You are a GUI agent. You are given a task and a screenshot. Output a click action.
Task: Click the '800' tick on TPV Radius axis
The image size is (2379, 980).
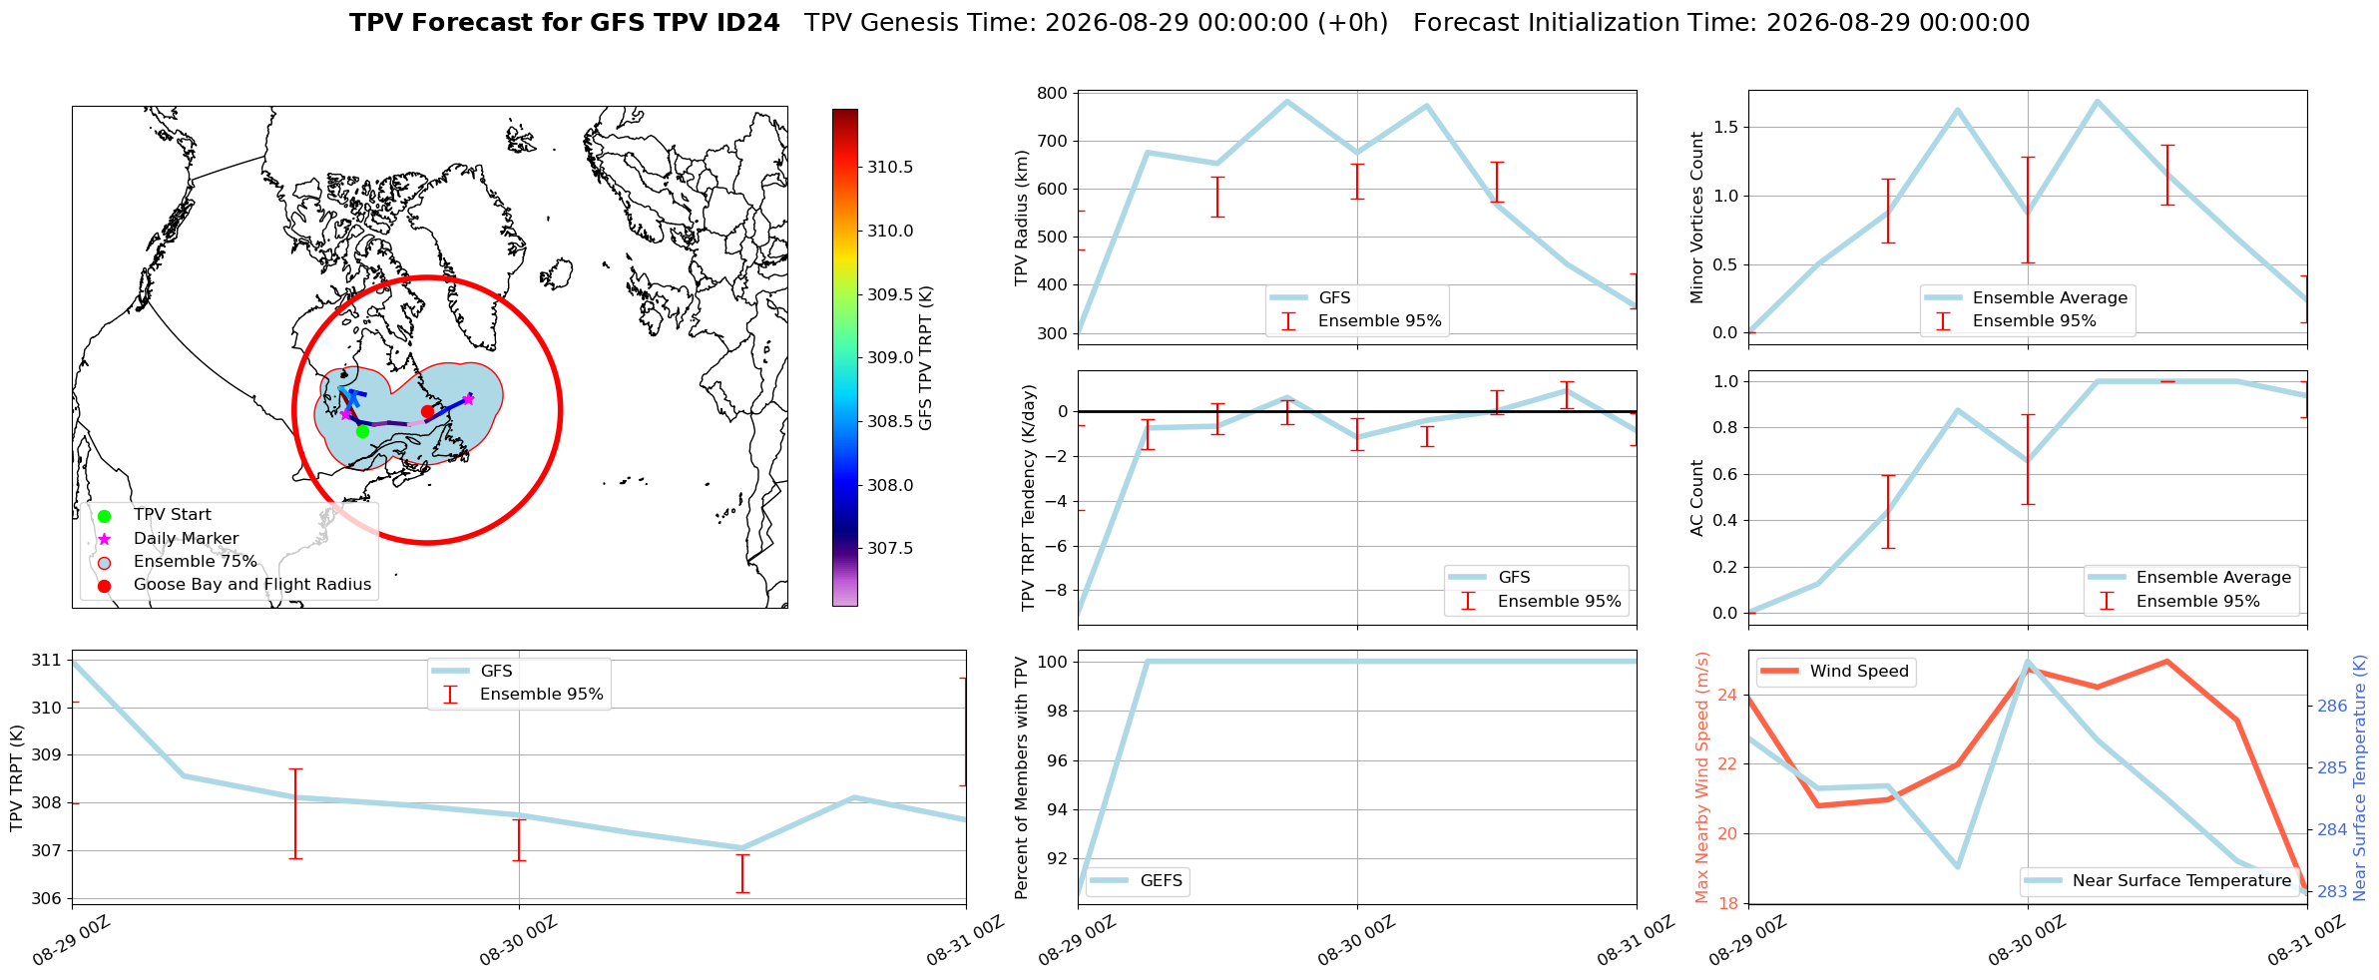click(x=1054, y=94)
